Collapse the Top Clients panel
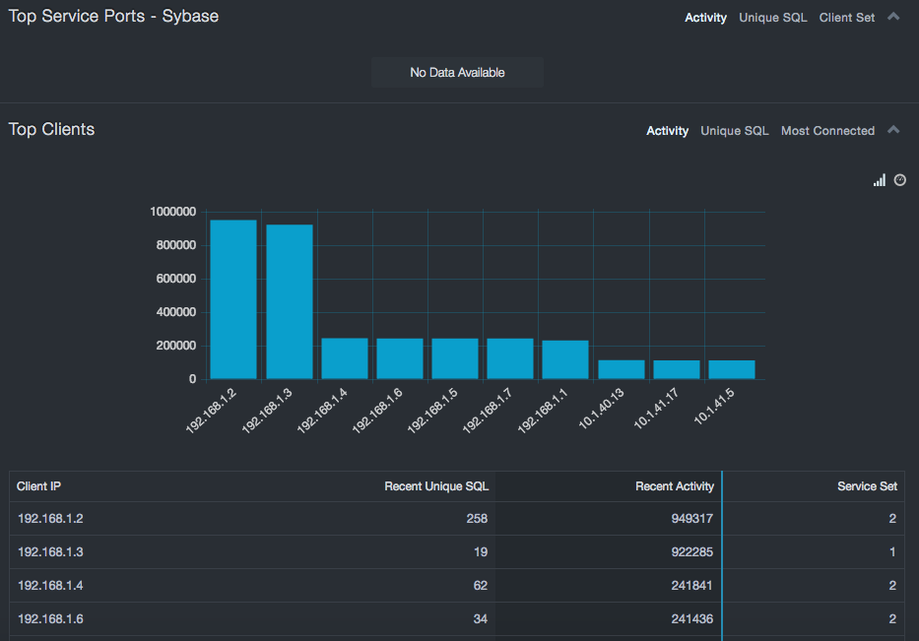919x641 pixels. coord(893,130)
